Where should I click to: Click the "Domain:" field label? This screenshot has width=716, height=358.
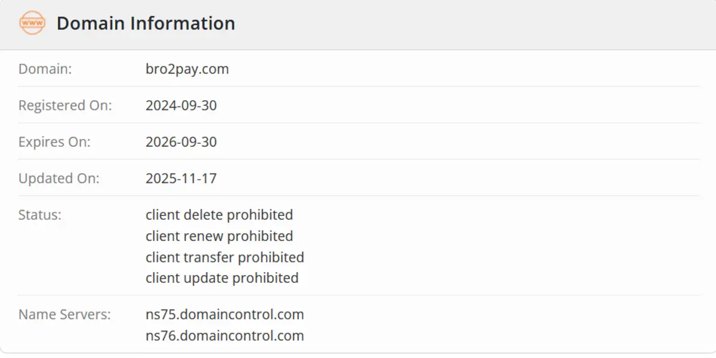(x=45, y=69)
